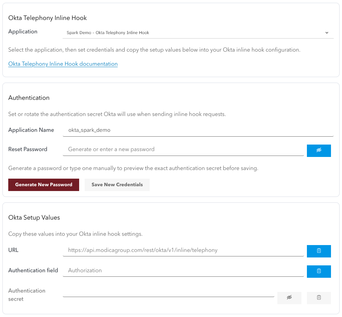Click Save New Credentials button

[x=117, y=184]
